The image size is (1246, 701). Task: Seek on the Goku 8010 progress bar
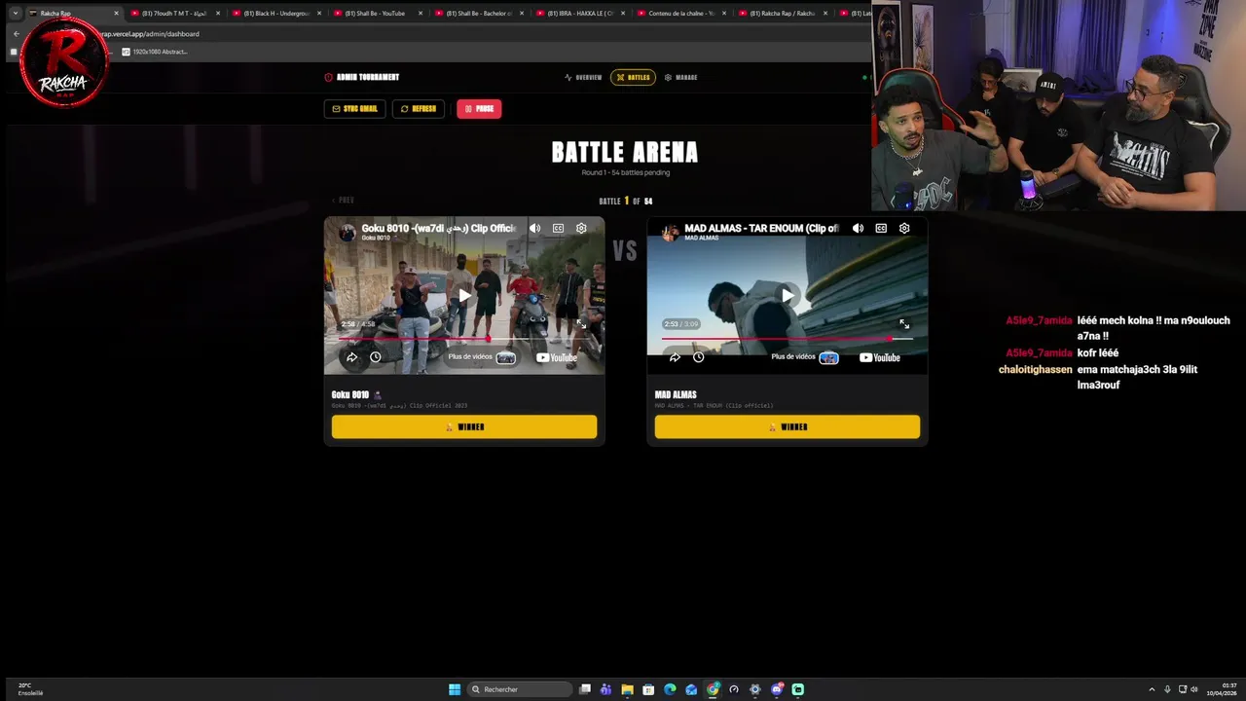pos(463,338)
